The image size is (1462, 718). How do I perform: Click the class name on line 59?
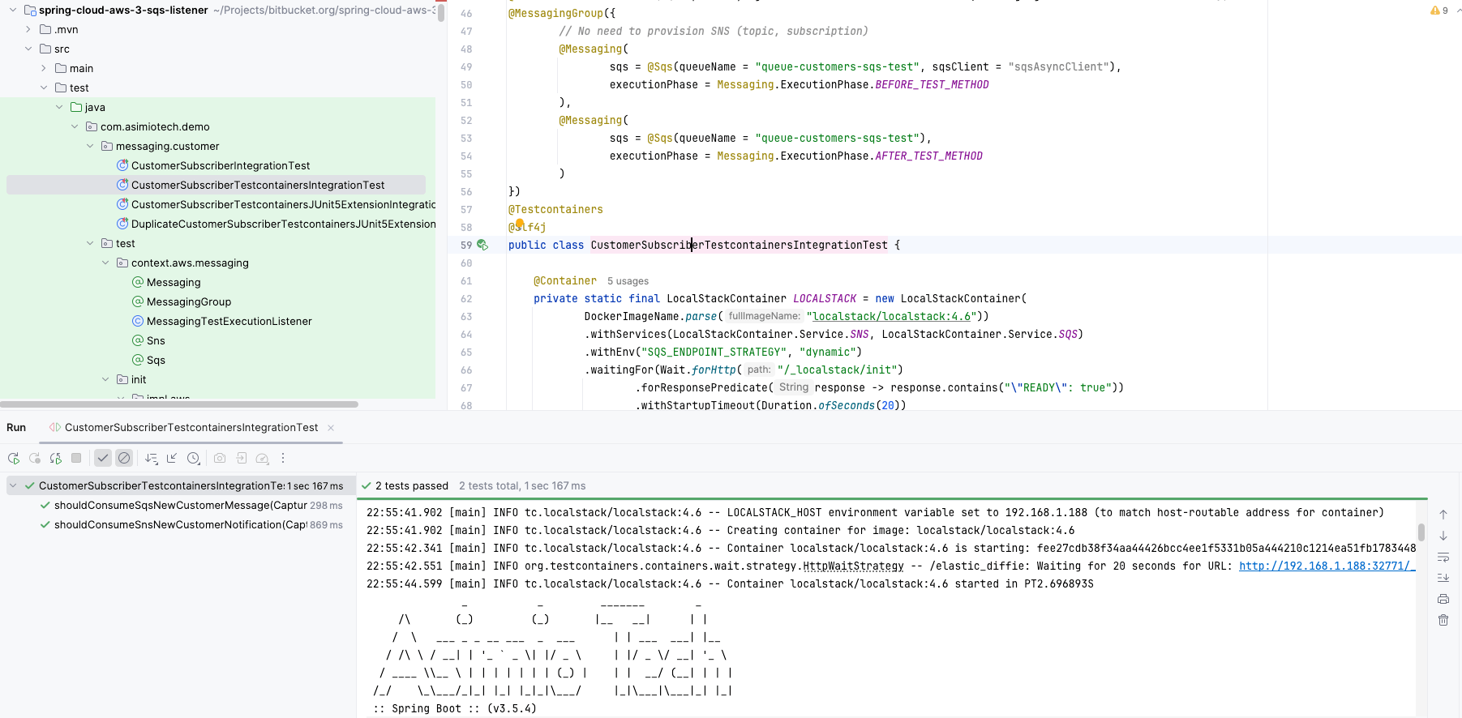pos(739,246)
